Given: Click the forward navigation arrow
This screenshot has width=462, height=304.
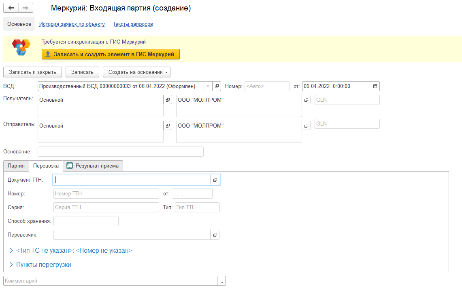Looking at the screenshot, I should (26, 8).
